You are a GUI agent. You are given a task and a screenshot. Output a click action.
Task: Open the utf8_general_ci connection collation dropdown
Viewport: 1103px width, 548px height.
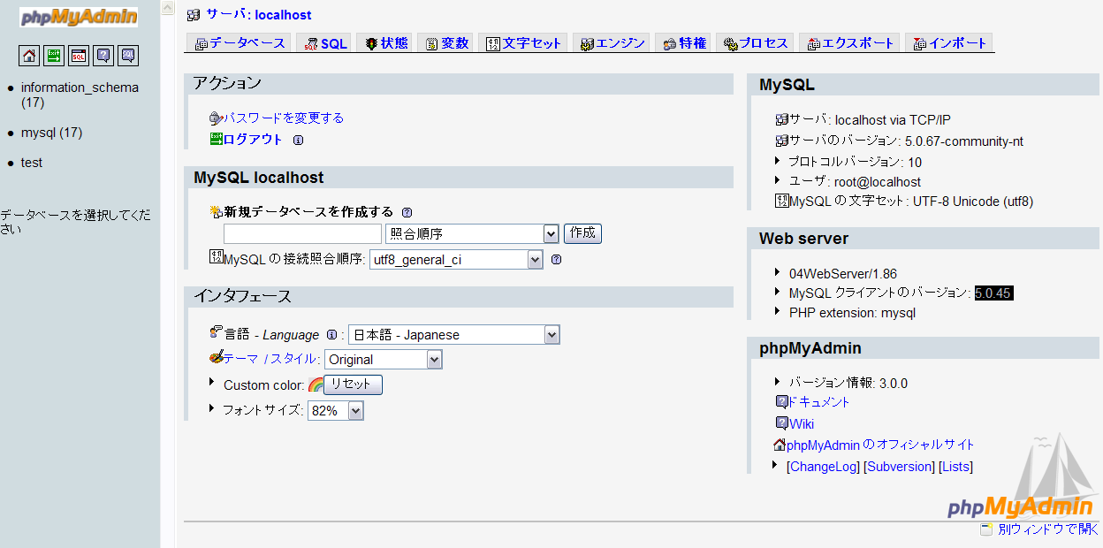(456, 260)
